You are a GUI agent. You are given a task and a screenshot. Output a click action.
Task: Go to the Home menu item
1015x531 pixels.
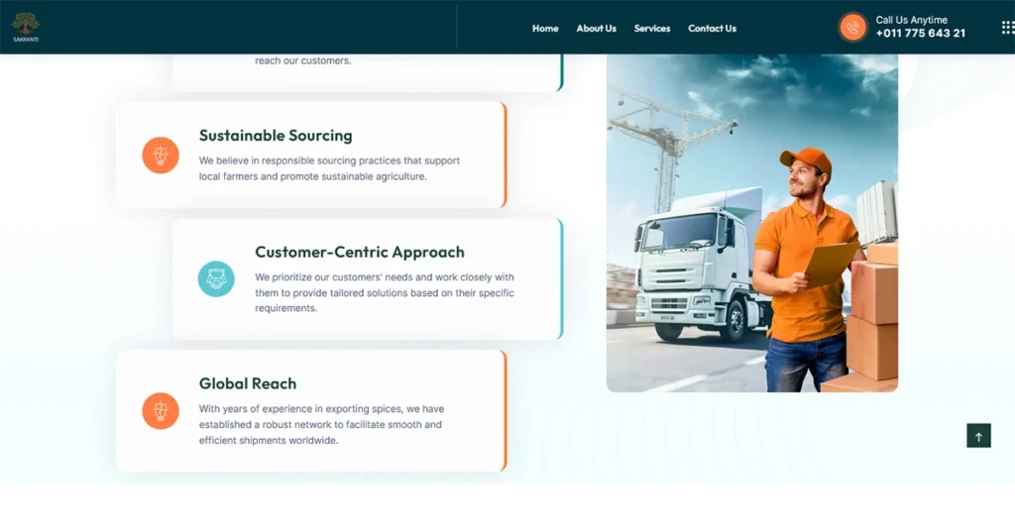pos(545,29)
